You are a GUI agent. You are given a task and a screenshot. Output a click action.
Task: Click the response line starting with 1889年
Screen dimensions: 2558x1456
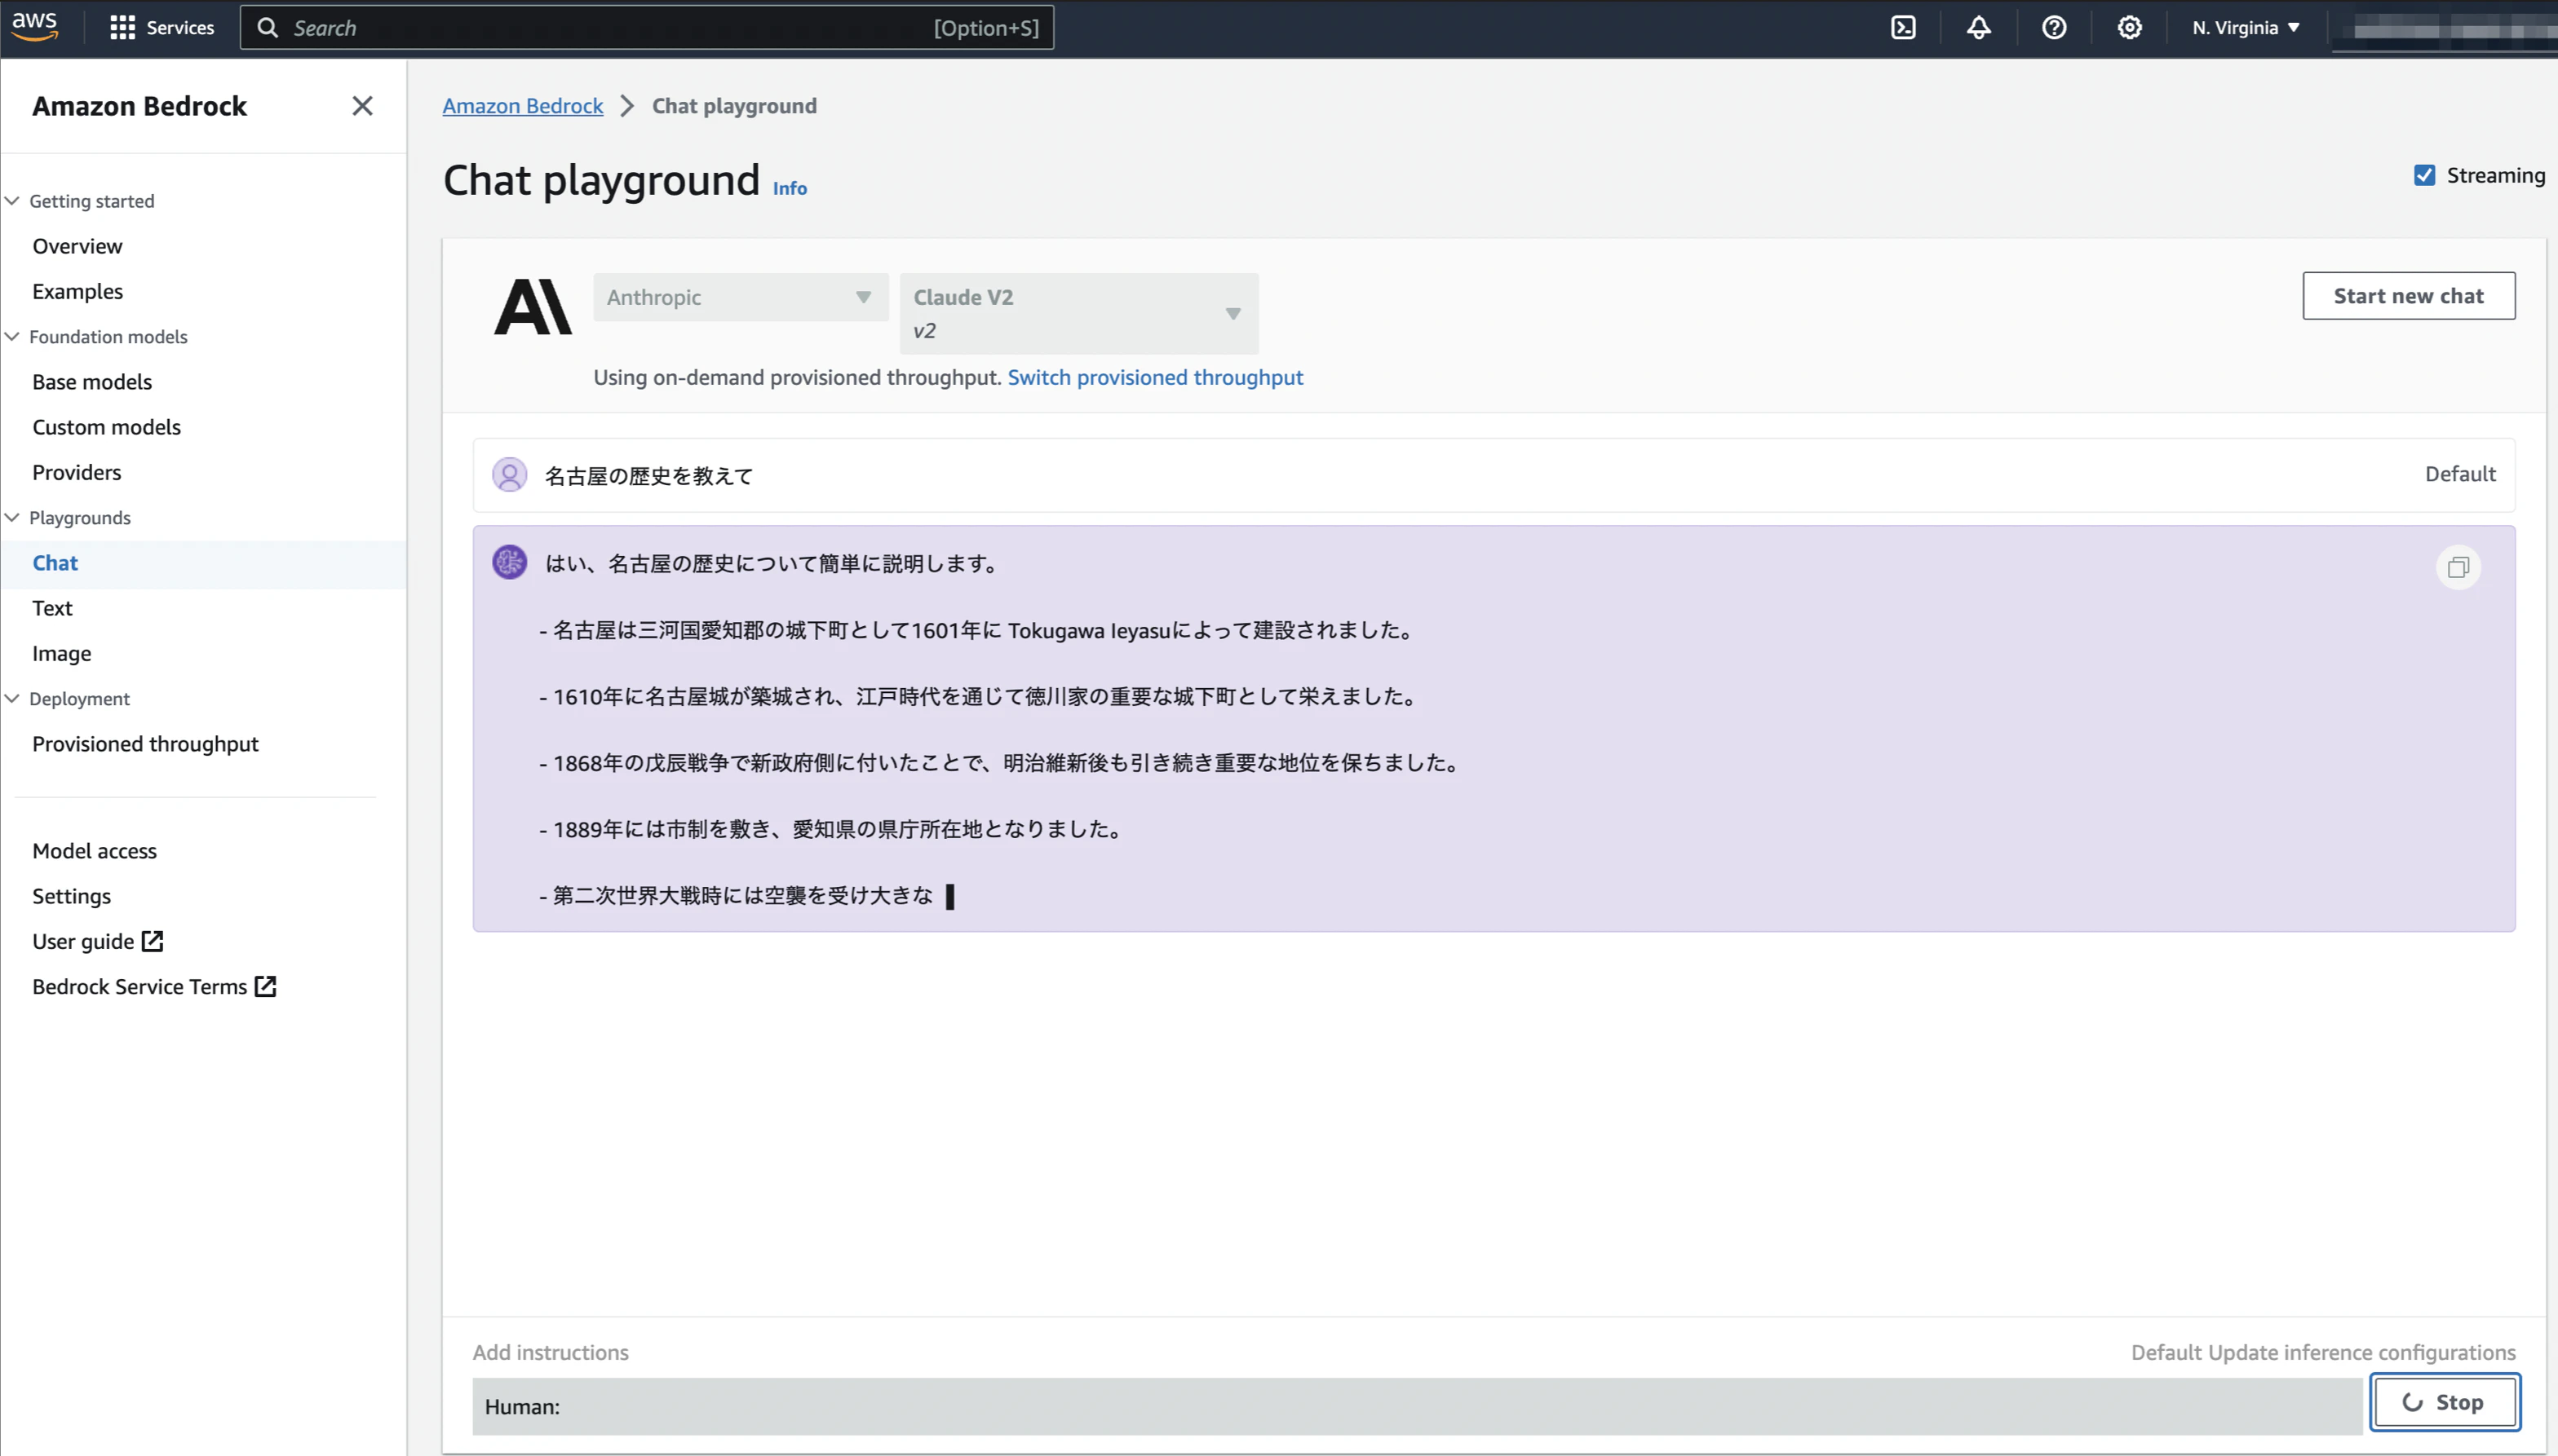tap(830, 829)
